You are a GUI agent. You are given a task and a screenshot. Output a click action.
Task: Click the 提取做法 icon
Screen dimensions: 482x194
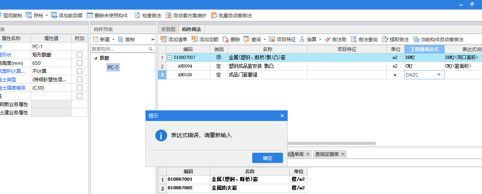click(385, 39)
